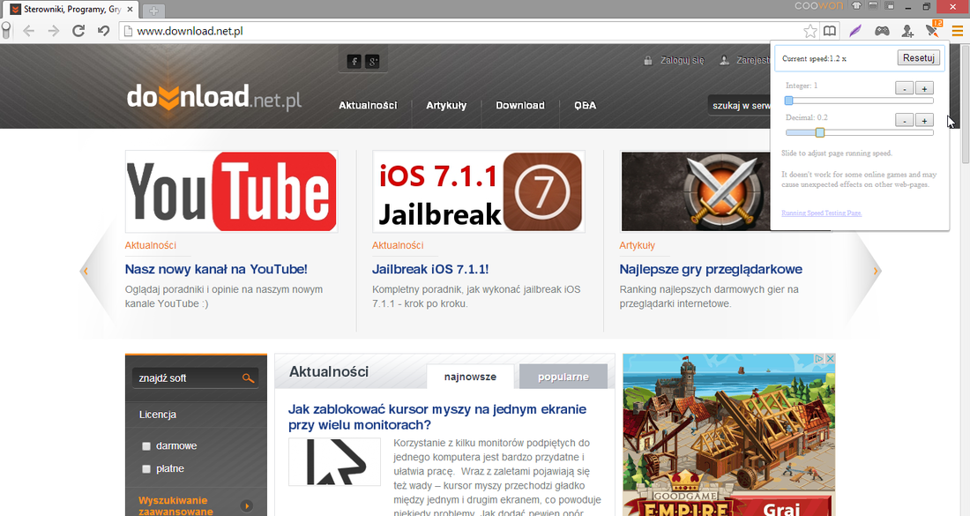This screenshot has width=970, height=516.
Task: Open the gamepad games extension icon
Action: tap(882, 31)
